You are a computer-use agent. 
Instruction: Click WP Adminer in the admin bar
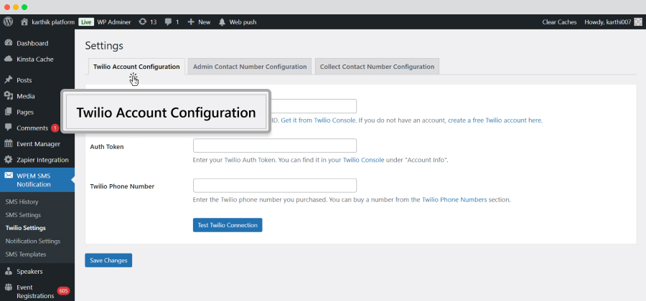(114, 22)
